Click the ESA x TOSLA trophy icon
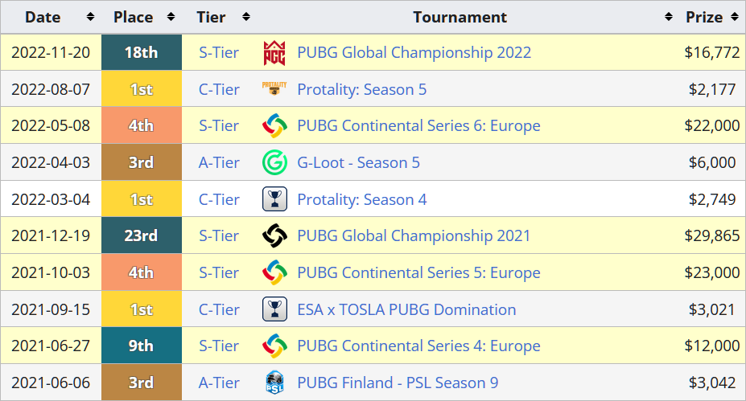Screen dimensions: 746x401 pos(274,309)
